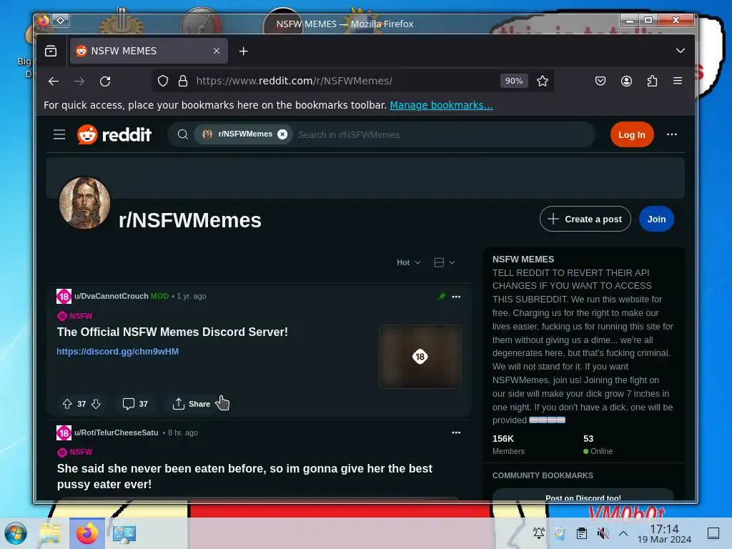Click Create a post button
The image size is (732, 549).
point(585,219)
